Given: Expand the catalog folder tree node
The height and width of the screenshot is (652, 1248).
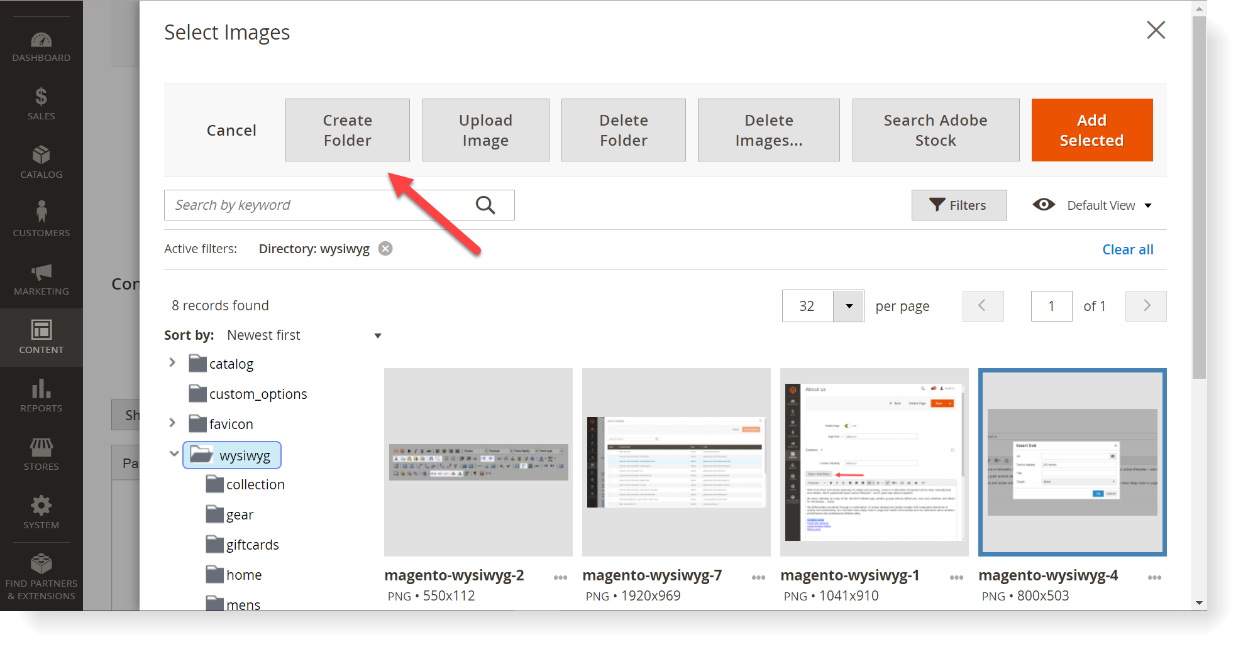Looking at the screenshot, I should tap(172, 363).
